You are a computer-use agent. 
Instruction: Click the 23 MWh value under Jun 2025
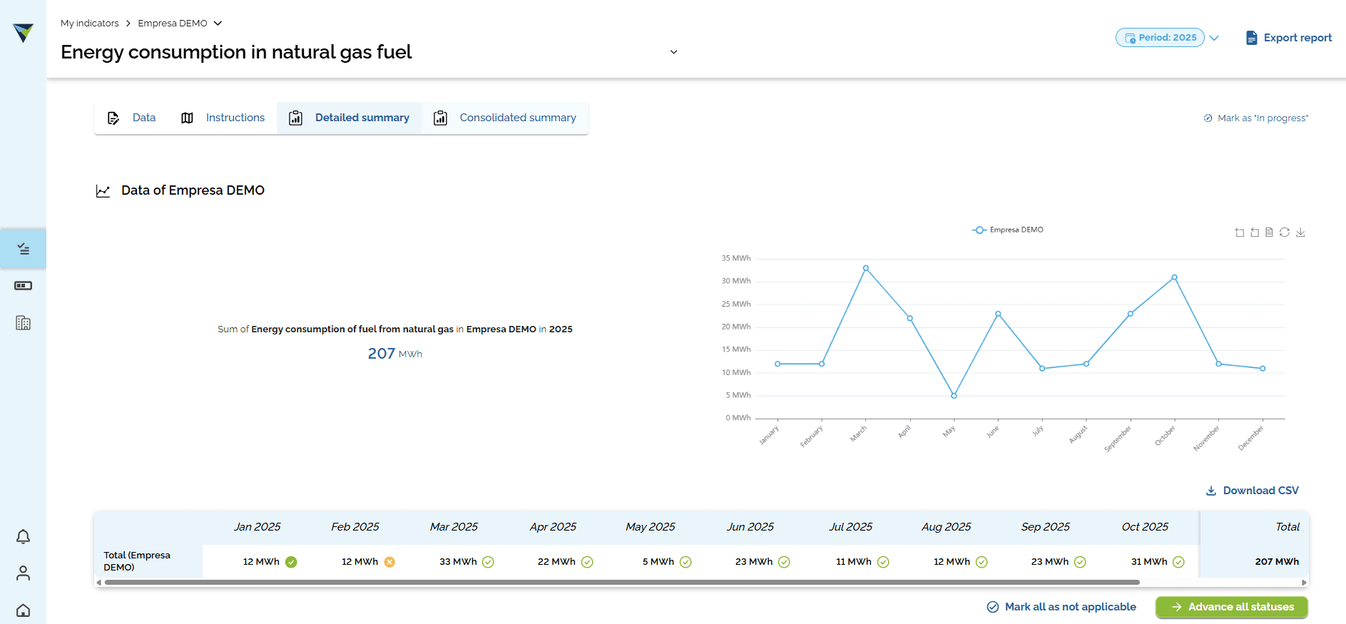coord(754,562)
